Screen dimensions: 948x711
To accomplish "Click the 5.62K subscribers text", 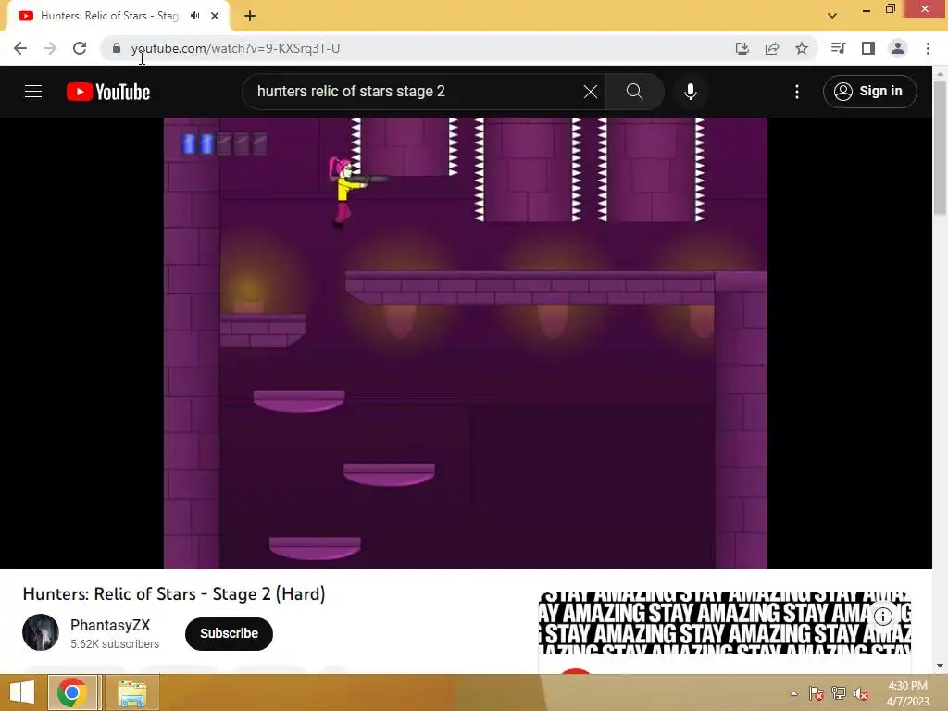I will (115, 644).
